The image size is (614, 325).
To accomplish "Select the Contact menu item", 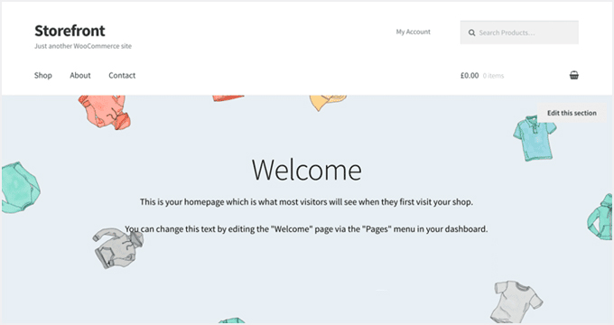I will (x=122, y=75).
